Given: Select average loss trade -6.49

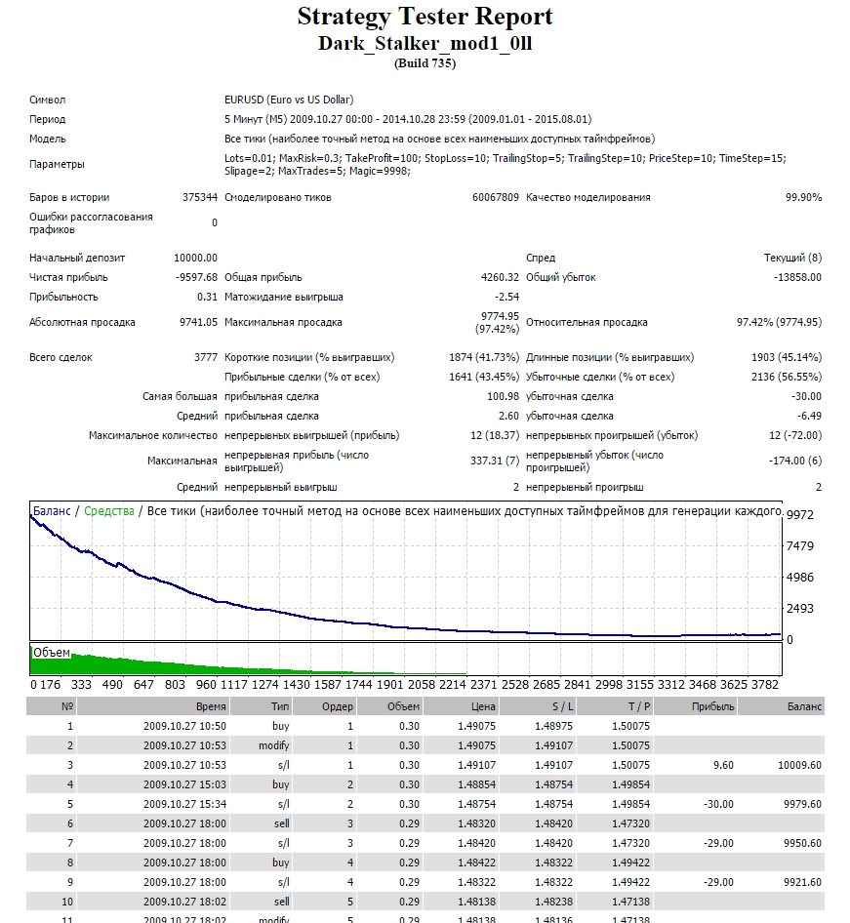Looking at the screenshot, I should (809, 417).
